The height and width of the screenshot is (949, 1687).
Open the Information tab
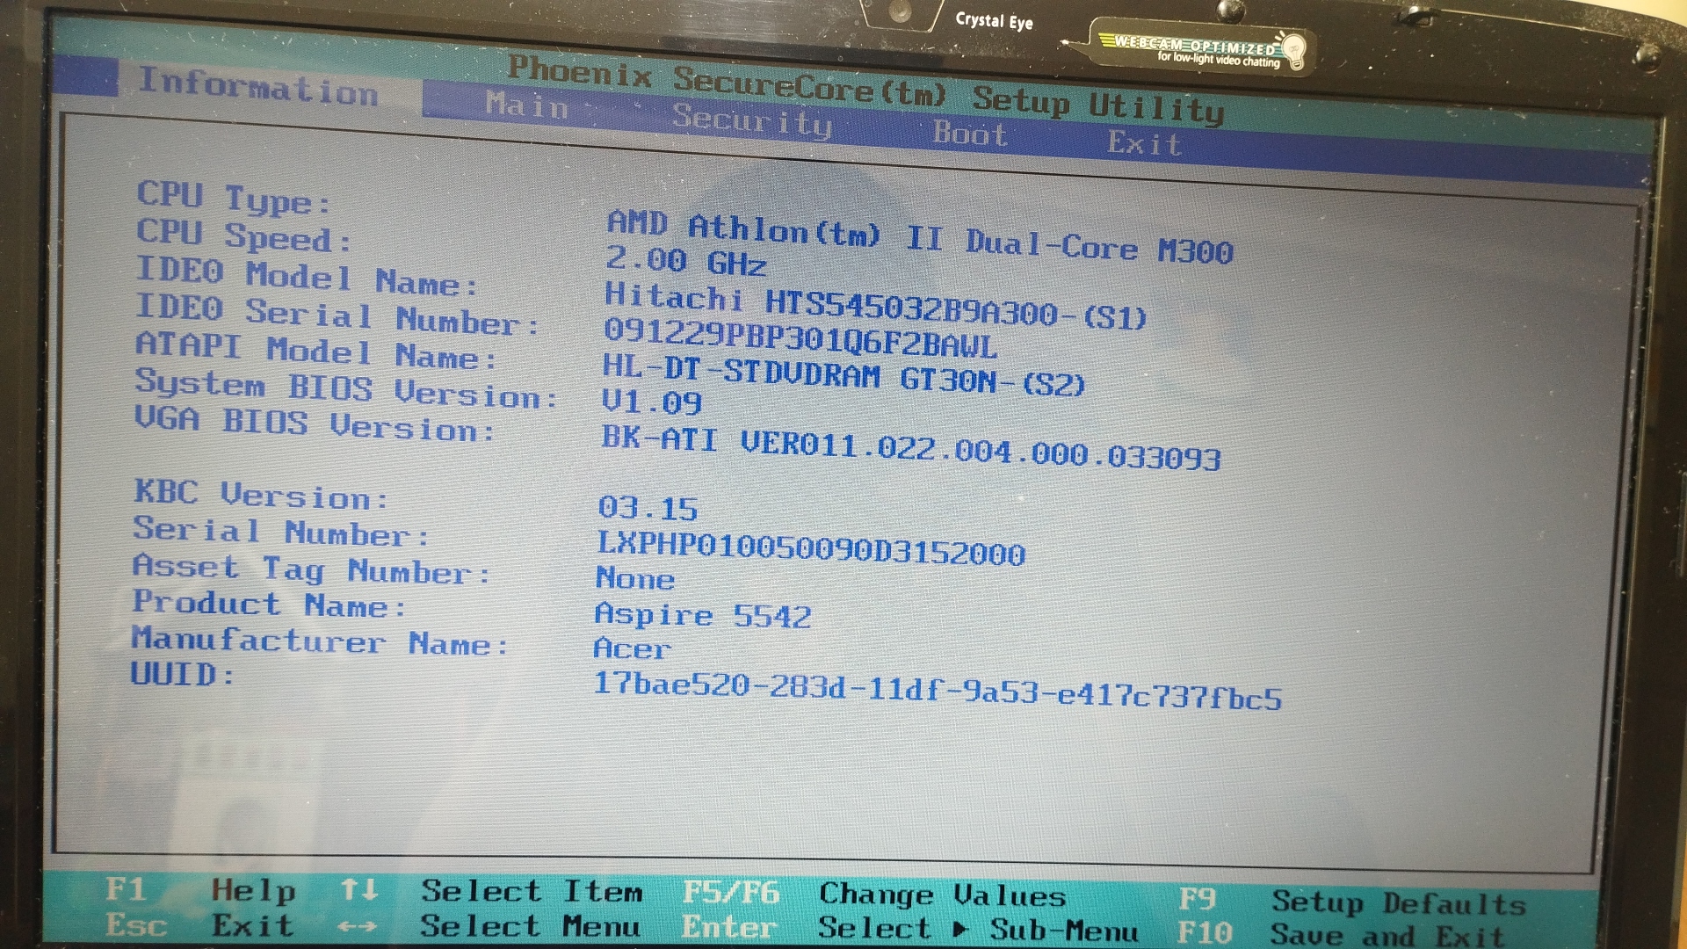coord(257,87)
